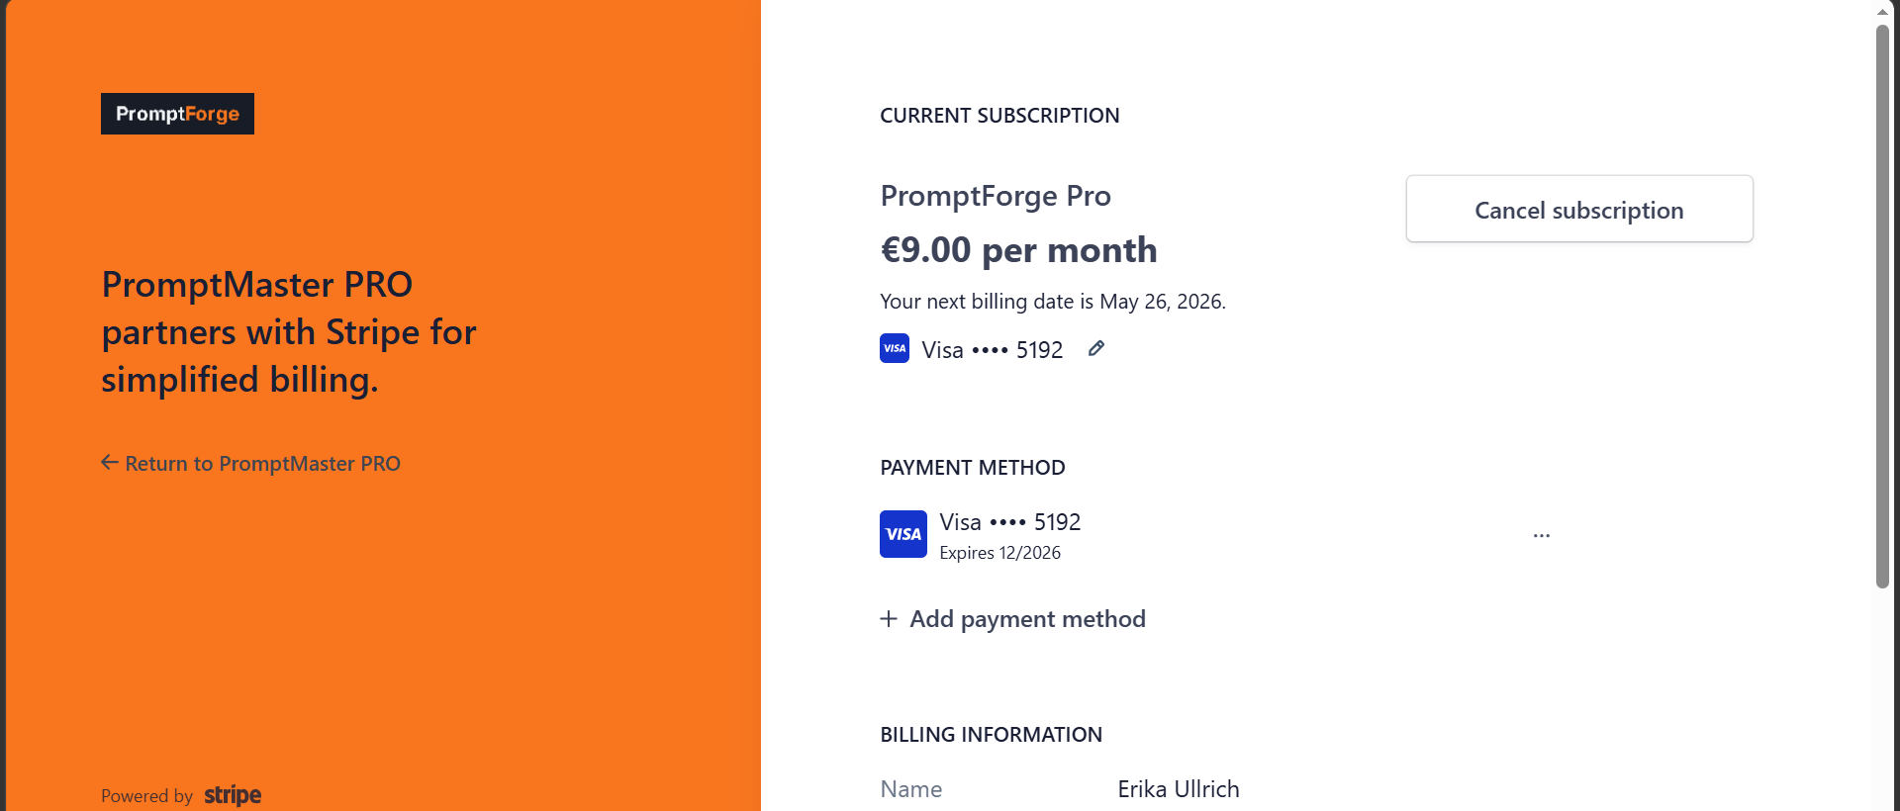Click the Billing Information heading

click(991, 735)
